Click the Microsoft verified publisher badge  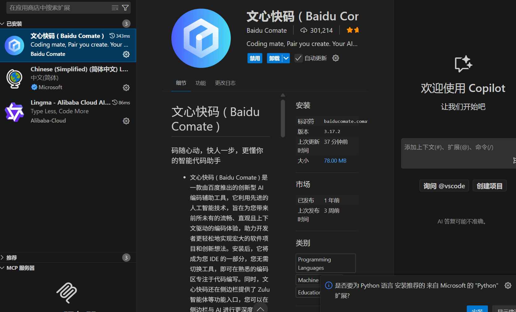click(x=34, y=87)
